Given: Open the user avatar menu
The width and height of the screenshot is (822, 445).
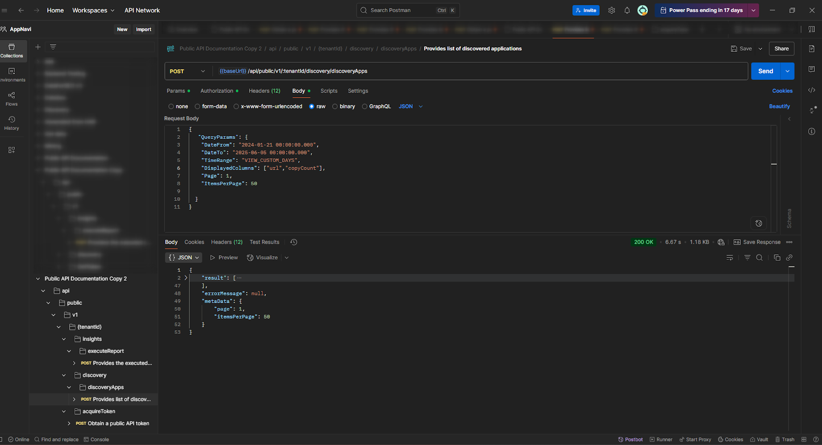Looking at the screenshot, I should [643, 10].
